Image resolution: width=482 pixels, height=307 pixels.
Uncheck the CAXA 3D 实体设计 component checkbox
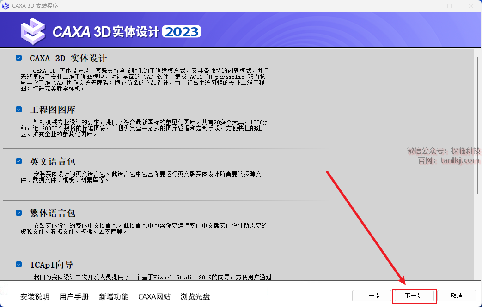[19, 59]
